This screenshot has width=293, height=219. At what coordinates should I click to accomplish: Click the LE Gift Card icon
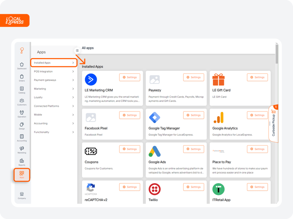point(219,80)
